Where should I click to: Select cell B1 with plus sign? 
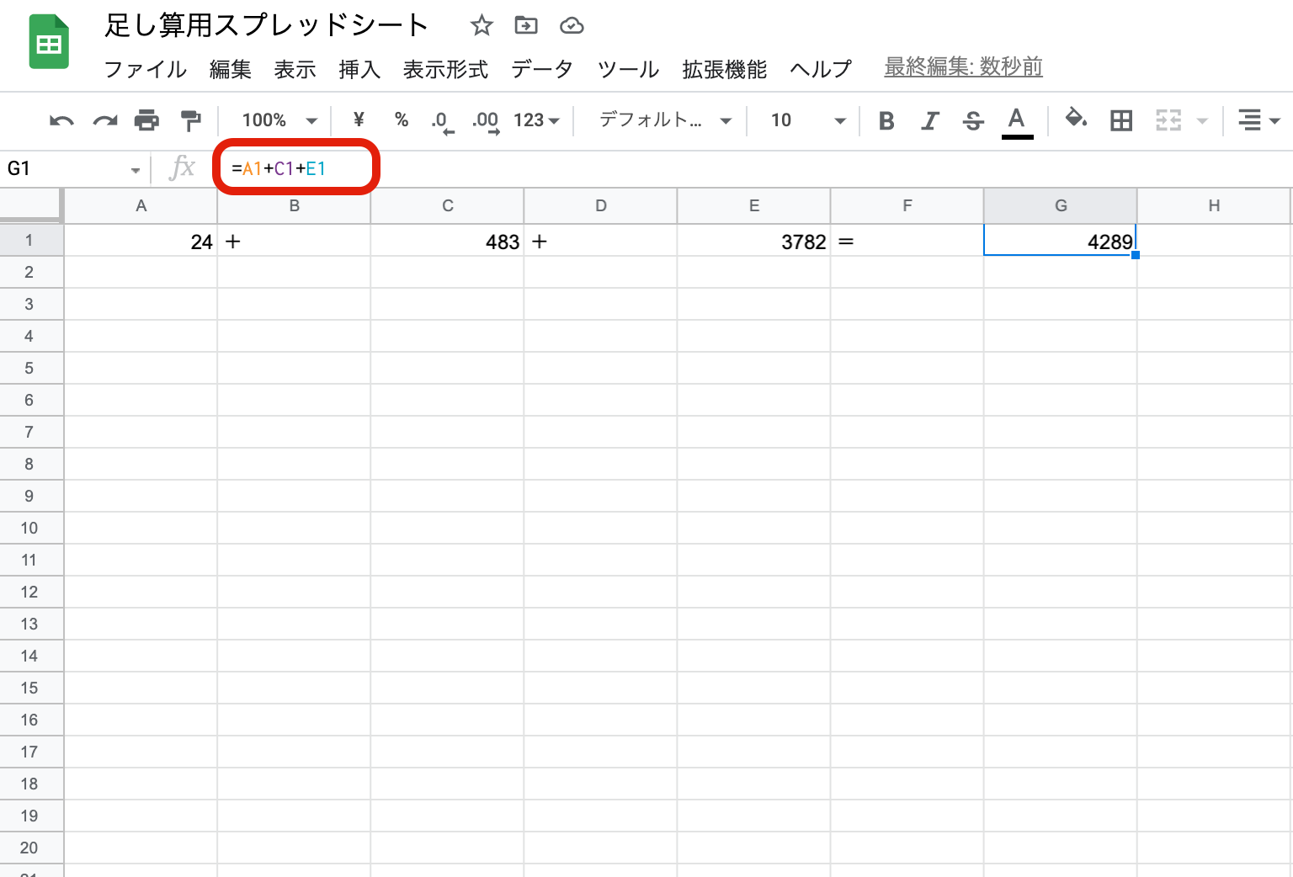pos(294,241)
